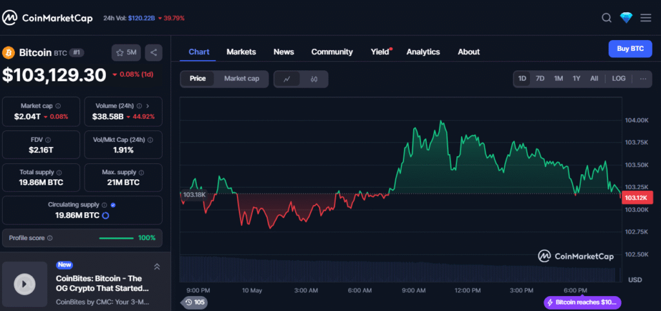Switch to the line chart icon
Screen dimensions: 661x311
pos(287,79)
